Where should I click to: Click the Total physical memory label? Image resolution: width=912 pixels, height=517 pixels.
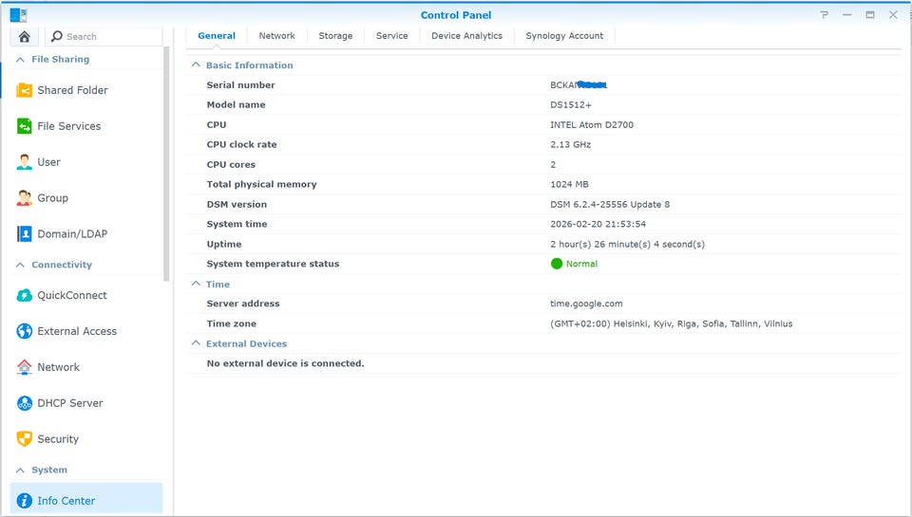coord(262,184)
